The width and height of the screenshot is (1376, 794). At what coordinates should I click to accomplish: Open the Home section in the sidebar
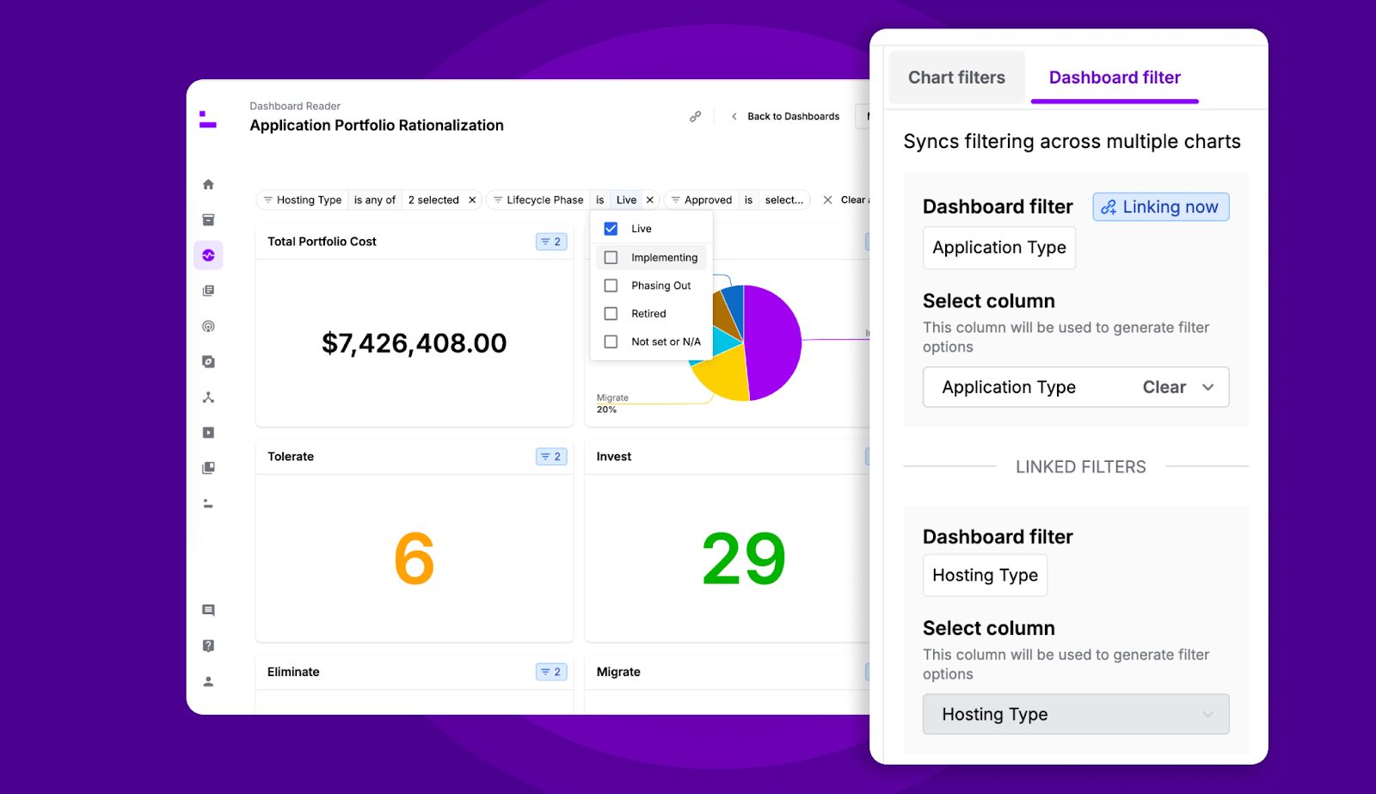point(207,184)
